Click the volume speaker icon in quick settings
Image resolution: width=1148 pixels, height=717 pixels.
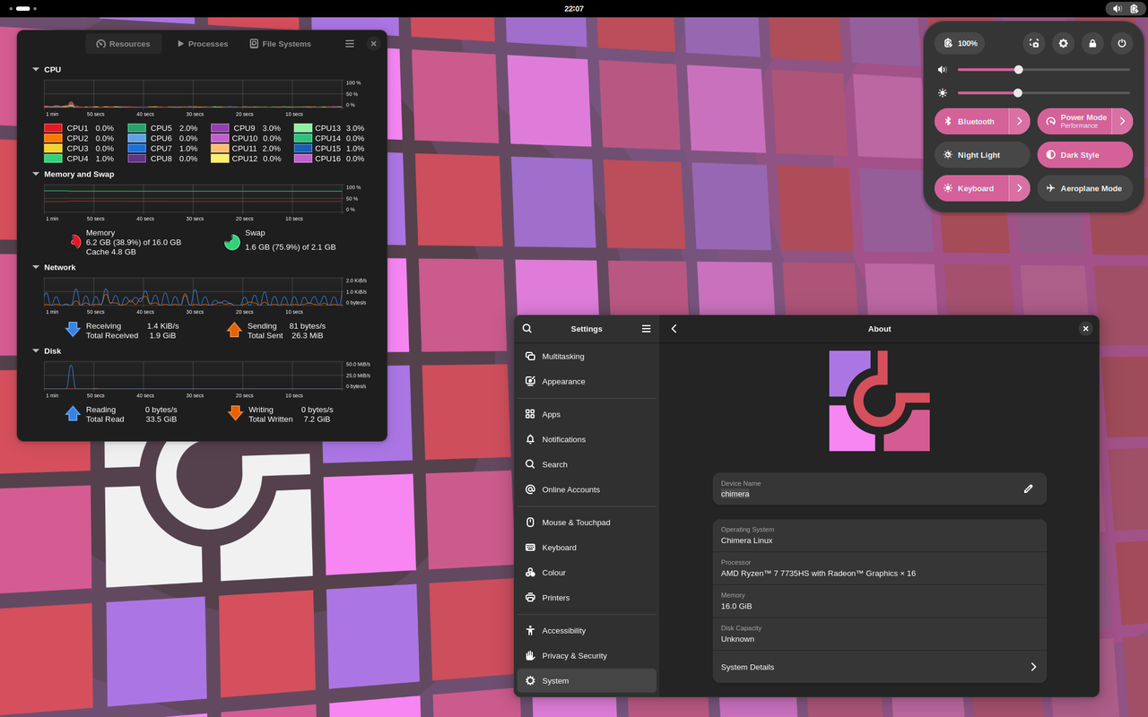(943, 69)
